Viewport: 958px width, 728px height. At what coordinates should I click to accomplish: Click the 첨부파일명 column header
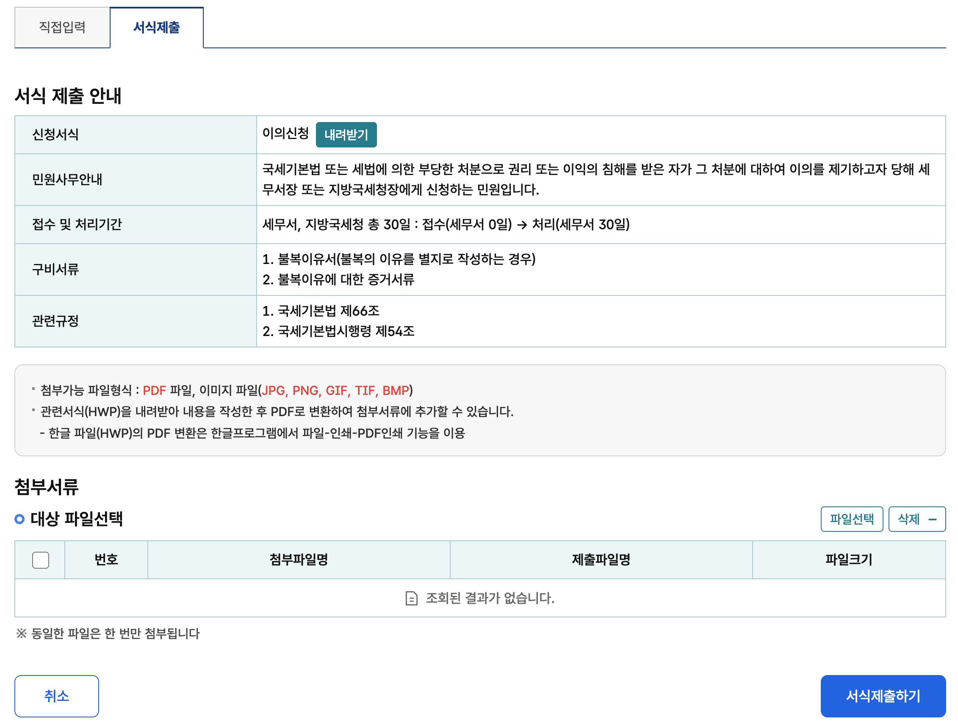click(299, 559)
